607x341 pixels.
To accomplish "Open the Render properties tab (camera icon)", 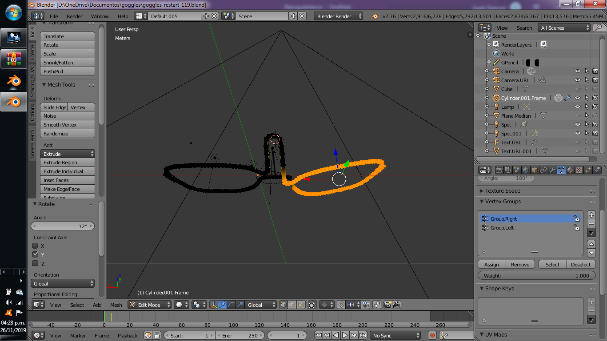I will 499,170.
